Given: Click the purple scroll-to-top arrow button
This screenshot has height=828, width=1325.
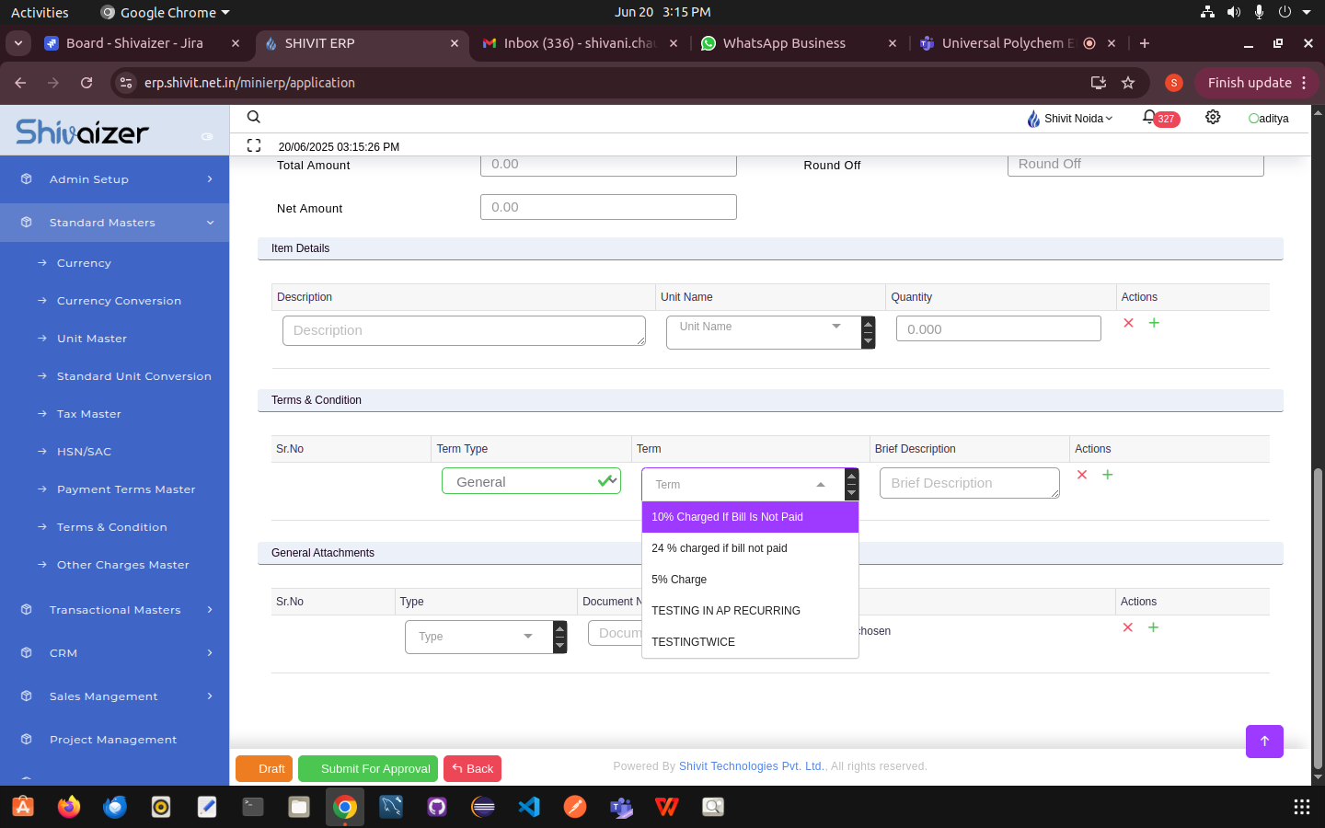Looking at the screenshot, I should click(1264, 742).
